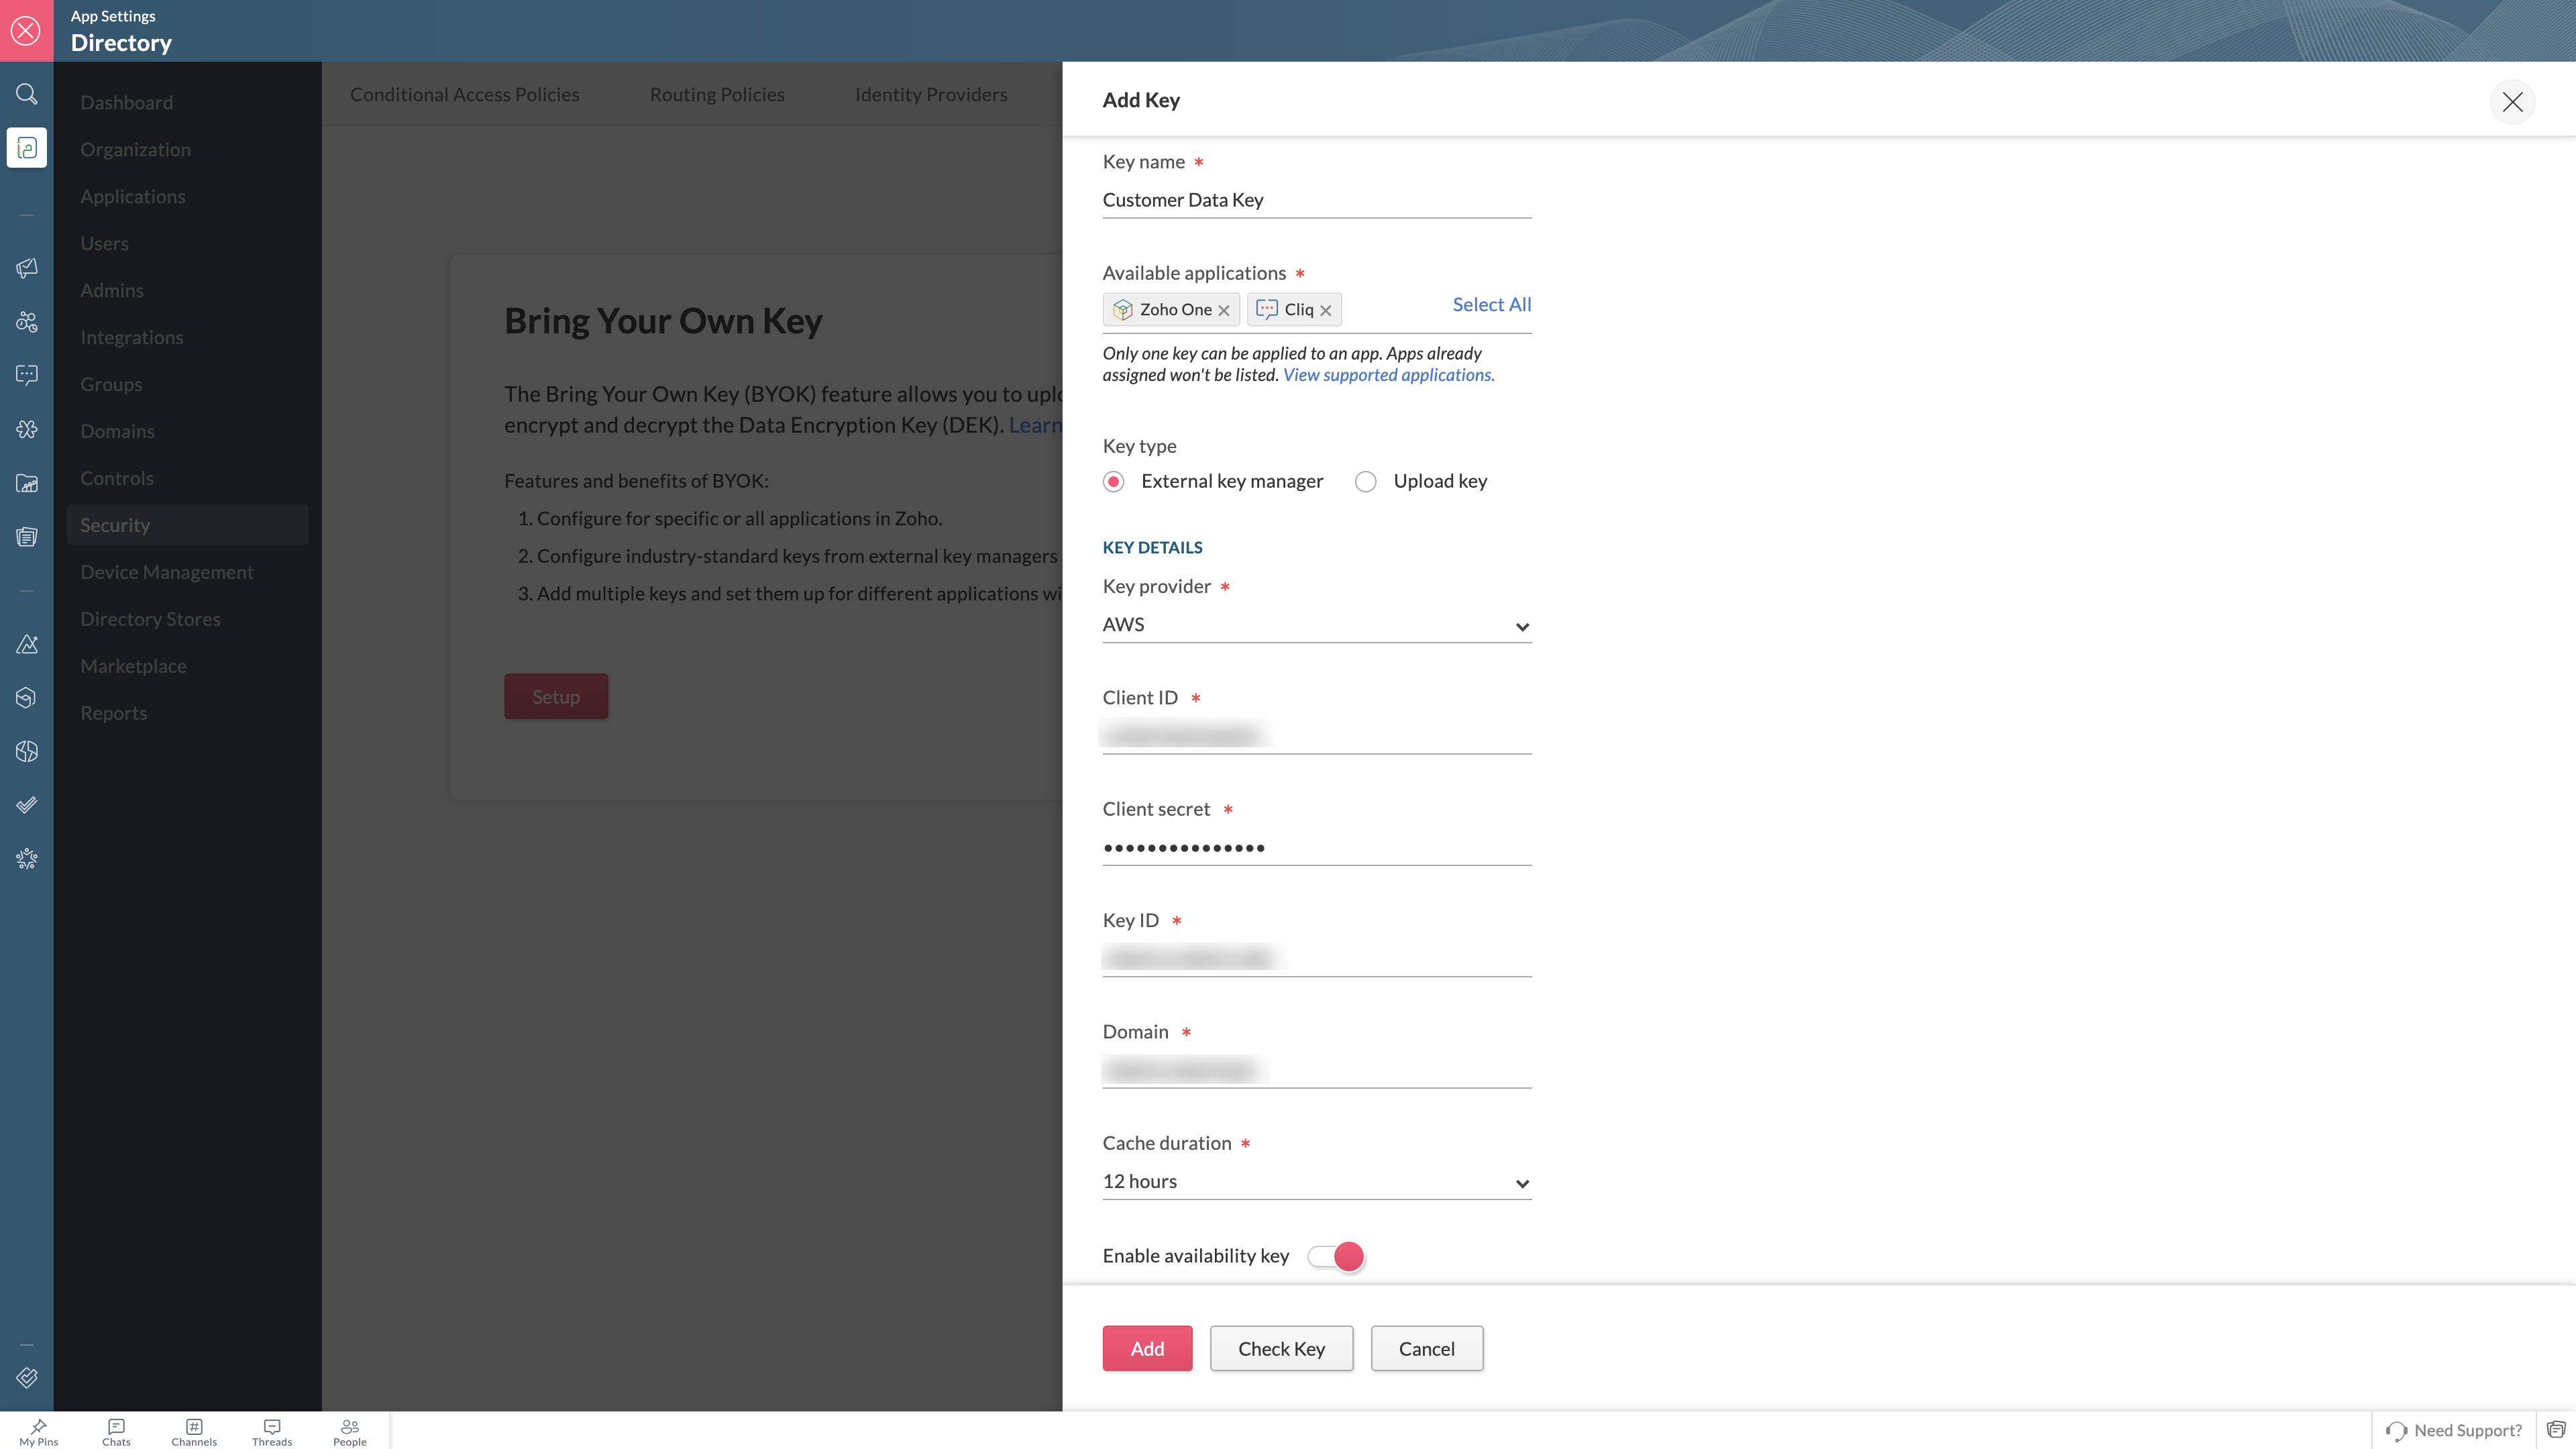Open Device Management in sidebar menu
Screen dimensions: 2576x1449
166,572
